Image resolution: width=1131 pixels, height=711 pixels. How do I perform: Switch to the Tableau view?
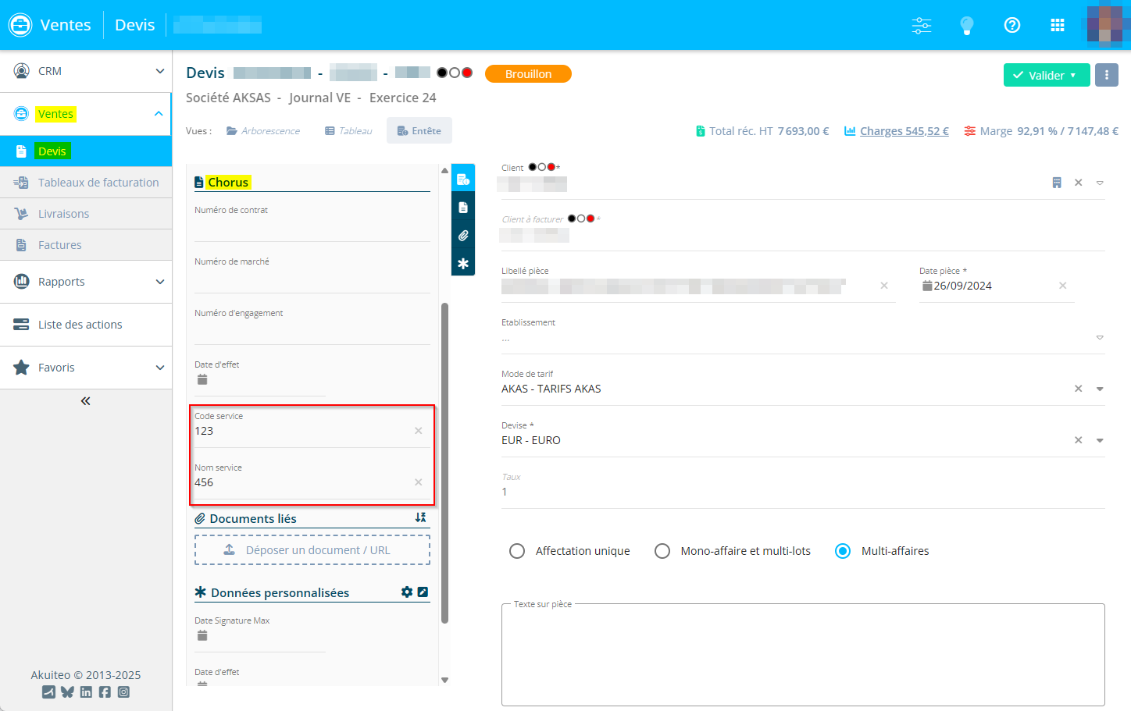[x=348, y=131]
